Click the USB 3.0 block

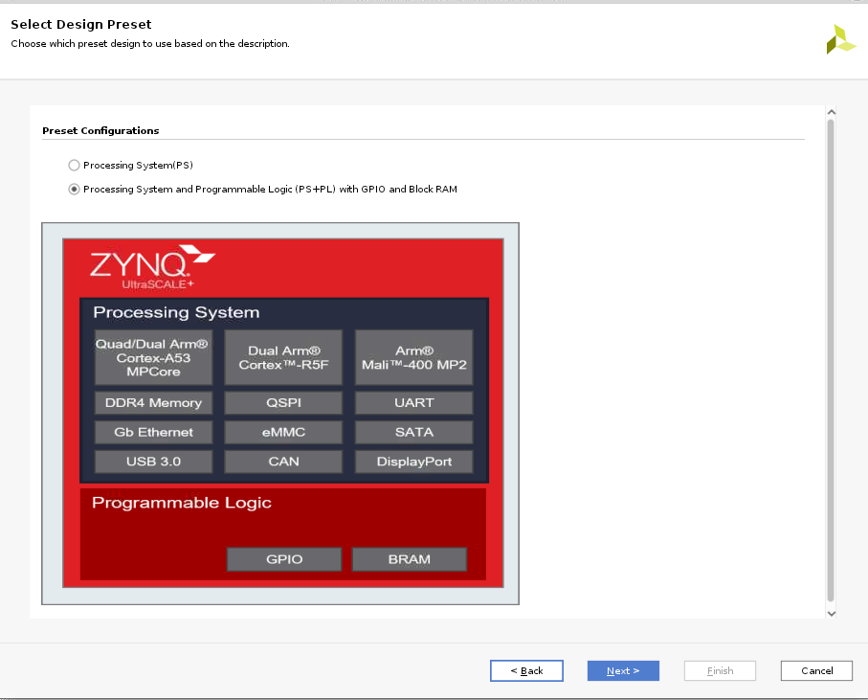tap(153, 462)
